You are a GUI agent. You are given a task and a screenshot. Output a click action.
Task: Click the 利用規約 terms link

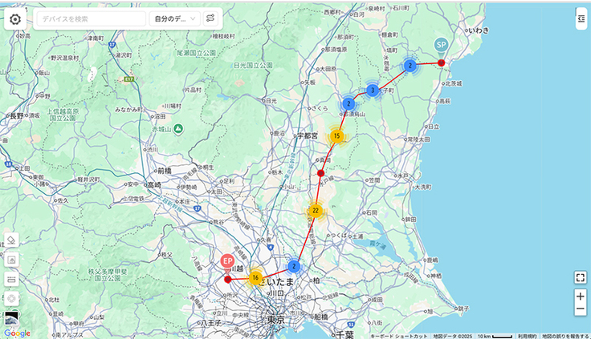coord(526,335)
